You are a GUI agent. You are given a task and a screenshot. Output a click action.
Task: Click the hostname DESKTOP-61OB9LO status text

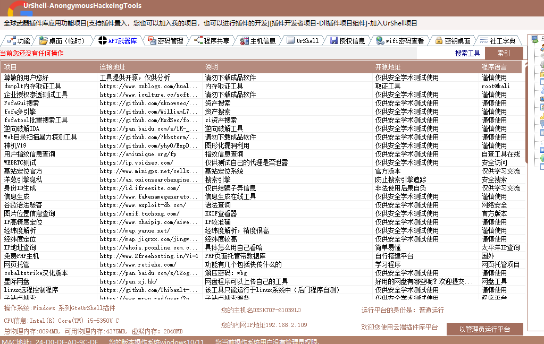261,310
